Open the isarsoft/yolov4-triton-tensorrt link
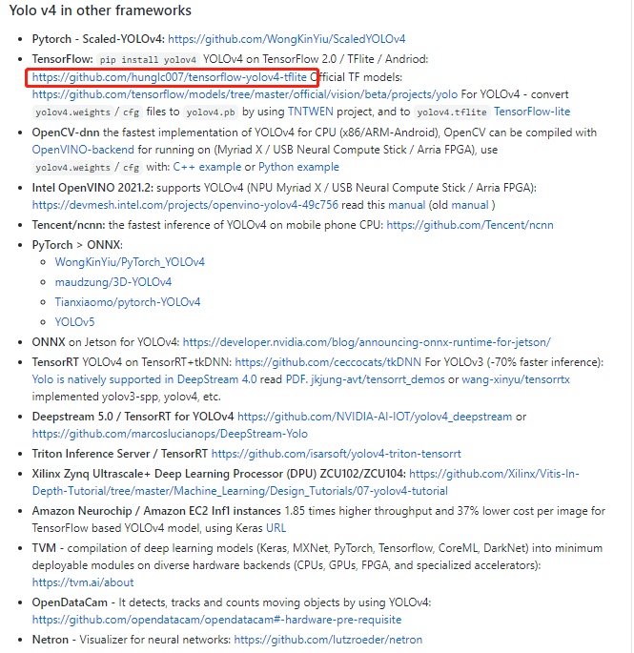This screenshot has height=653, width=634. click(x=337, y=454)
